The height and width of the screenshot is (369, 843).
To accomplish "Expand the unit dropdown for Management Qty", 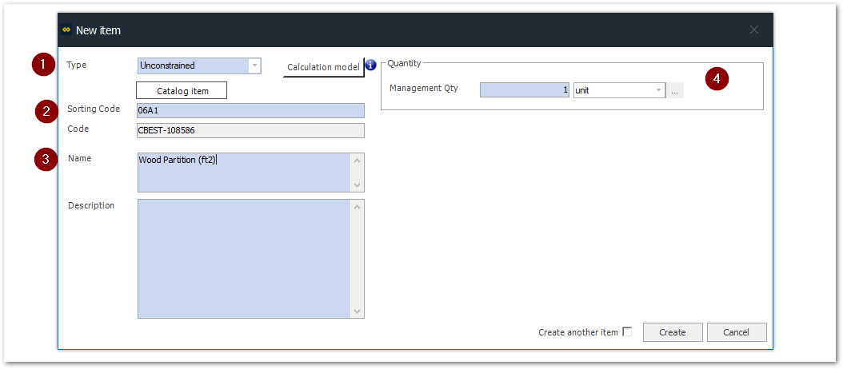I will [659, 90].
